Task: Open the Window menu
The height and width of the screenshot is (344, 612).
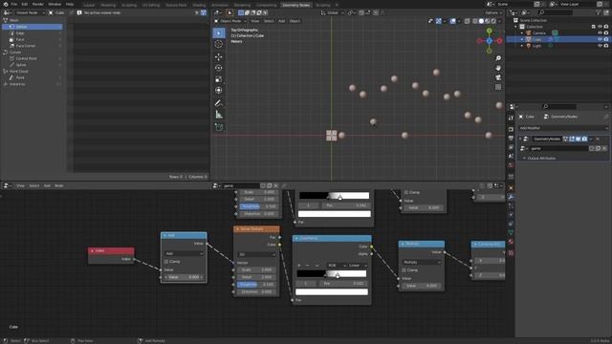Action: tap(55, 4)
